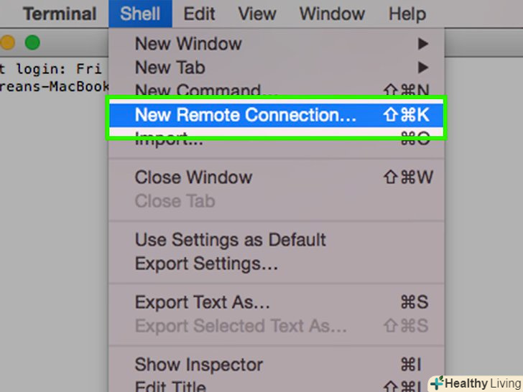Click the Shell menu in menu bar

(x=140, y=14)
